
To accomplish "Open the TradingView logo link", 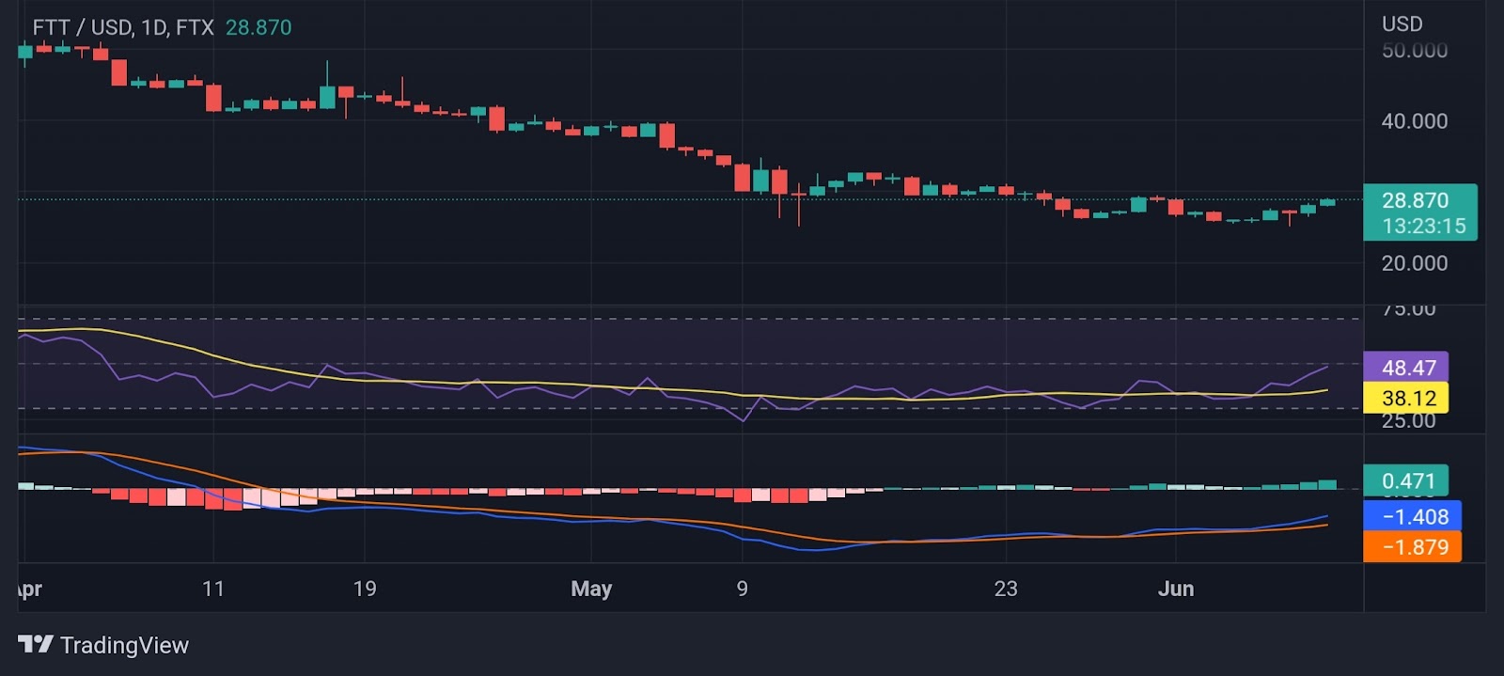I will coord(103,645).
